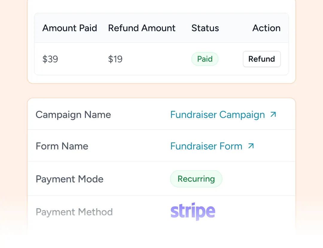Open the Fundraiser Campaign link
The height and width of the screenshot is (248, 323).
pos(217,115)
